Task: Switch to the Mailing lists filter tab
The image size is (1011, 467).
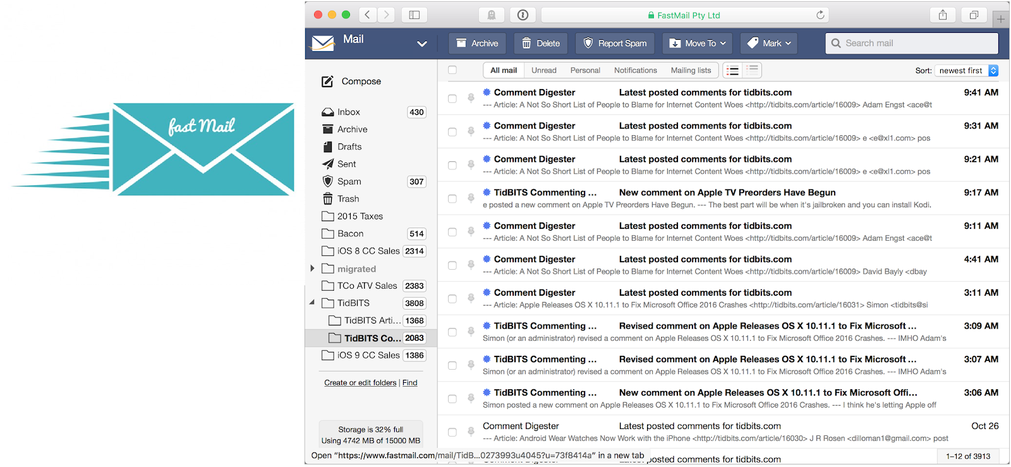Action: 691,70
